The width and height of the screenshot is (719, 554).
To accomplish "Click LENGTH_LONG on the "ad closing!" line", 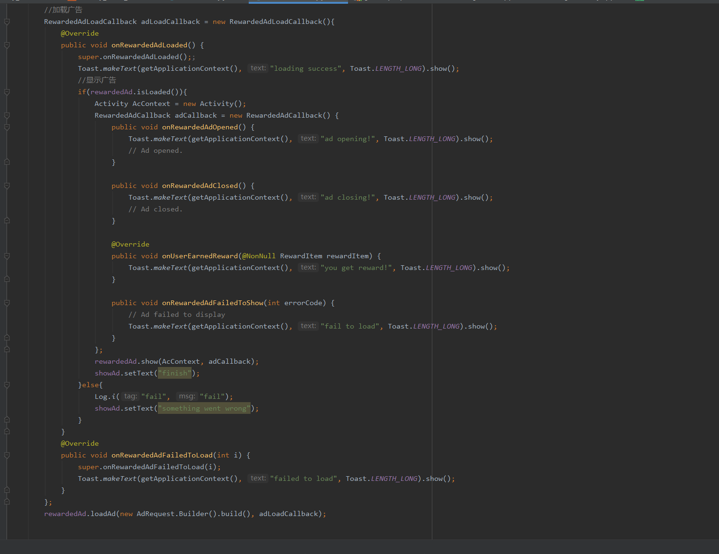I will (432, 197).
